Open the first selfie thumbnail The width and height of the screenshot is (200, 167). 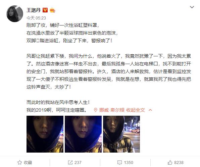[45, 134]
